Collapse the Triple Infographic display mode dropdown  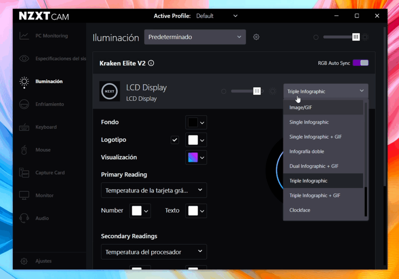326,92
